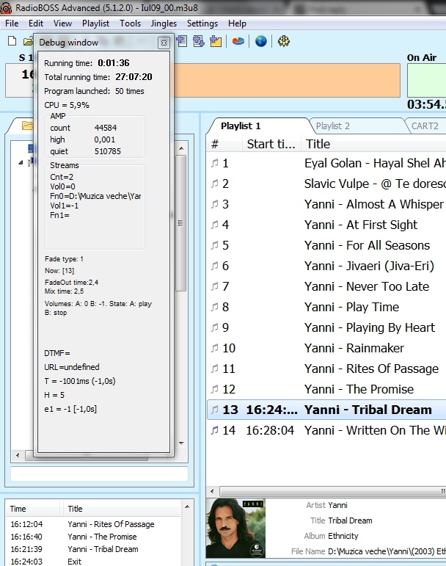
Task: Click the New playlist icon in toolbar
Action: [12, 41]
